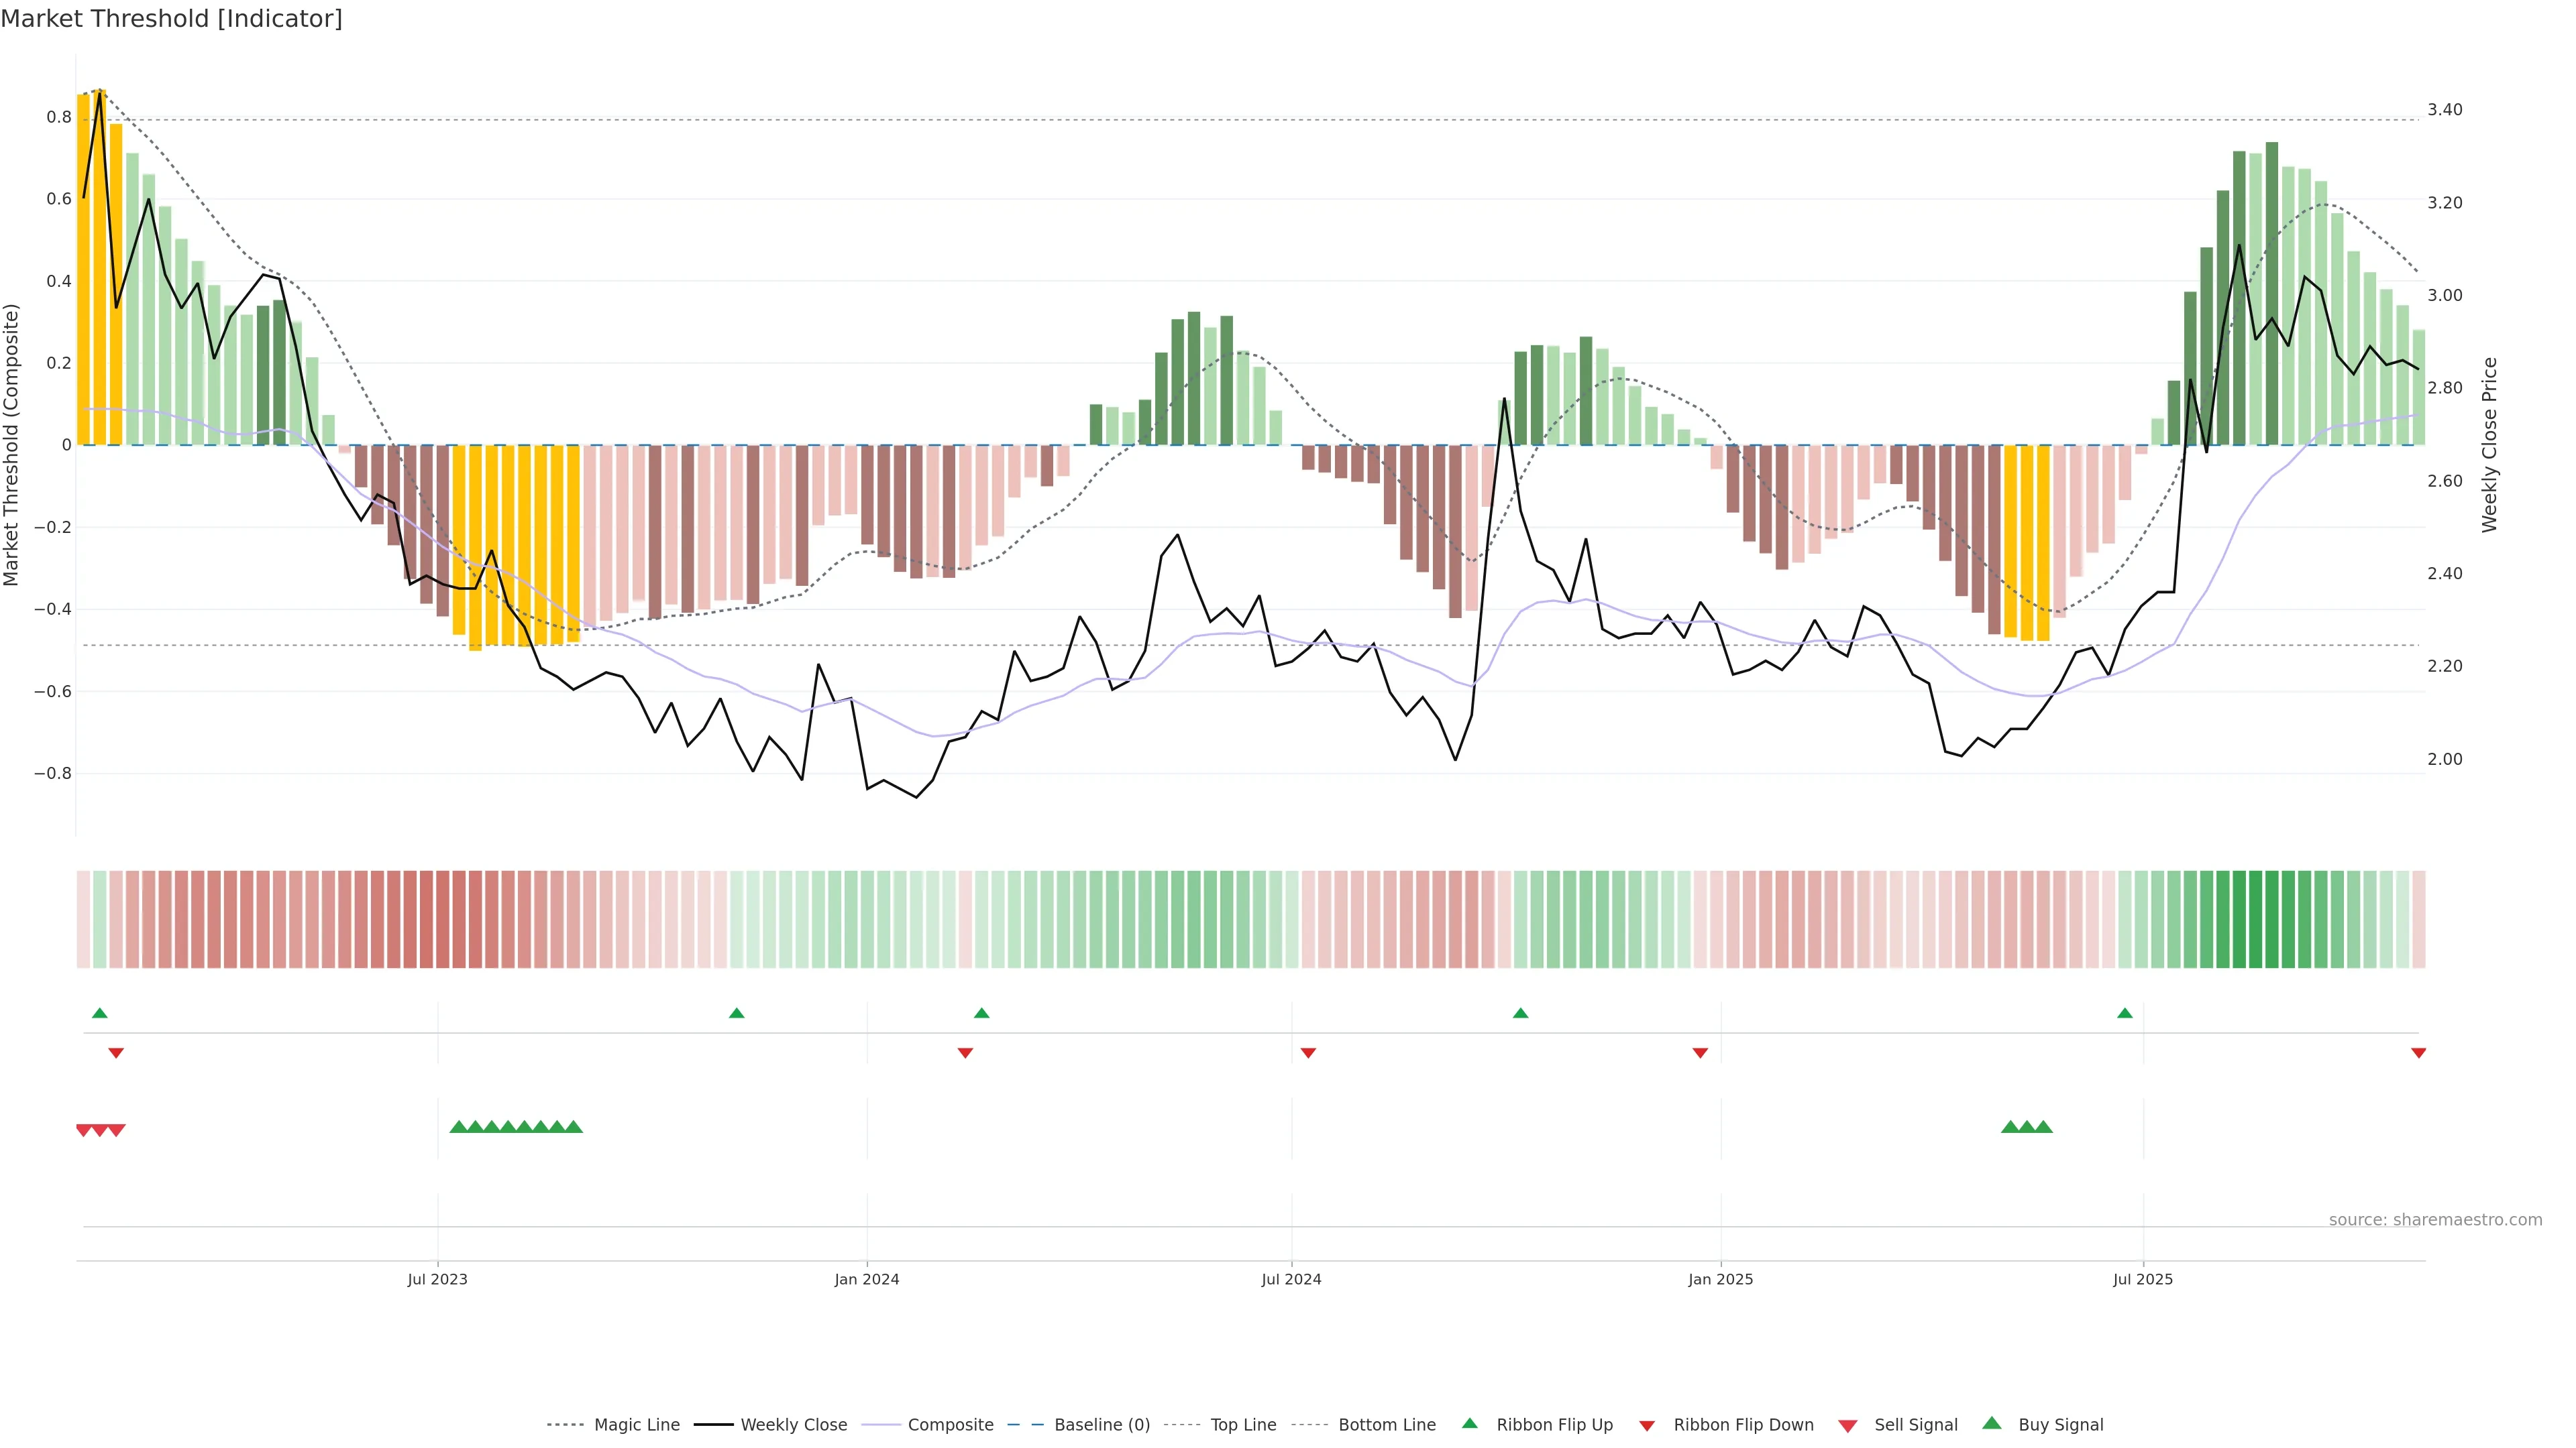
Task: Click the ribbon flip up marker before Jan 2024
Action: 737,1014
